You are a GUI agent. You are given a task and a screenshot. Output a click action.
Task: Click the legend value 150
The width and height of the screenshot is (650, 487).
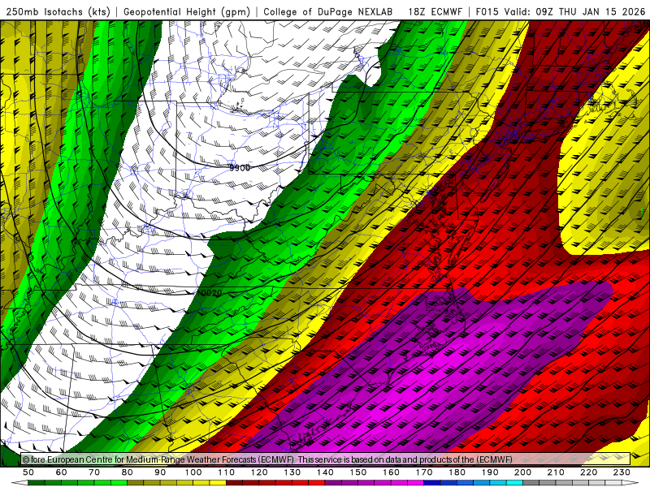[x=358, y=472]
